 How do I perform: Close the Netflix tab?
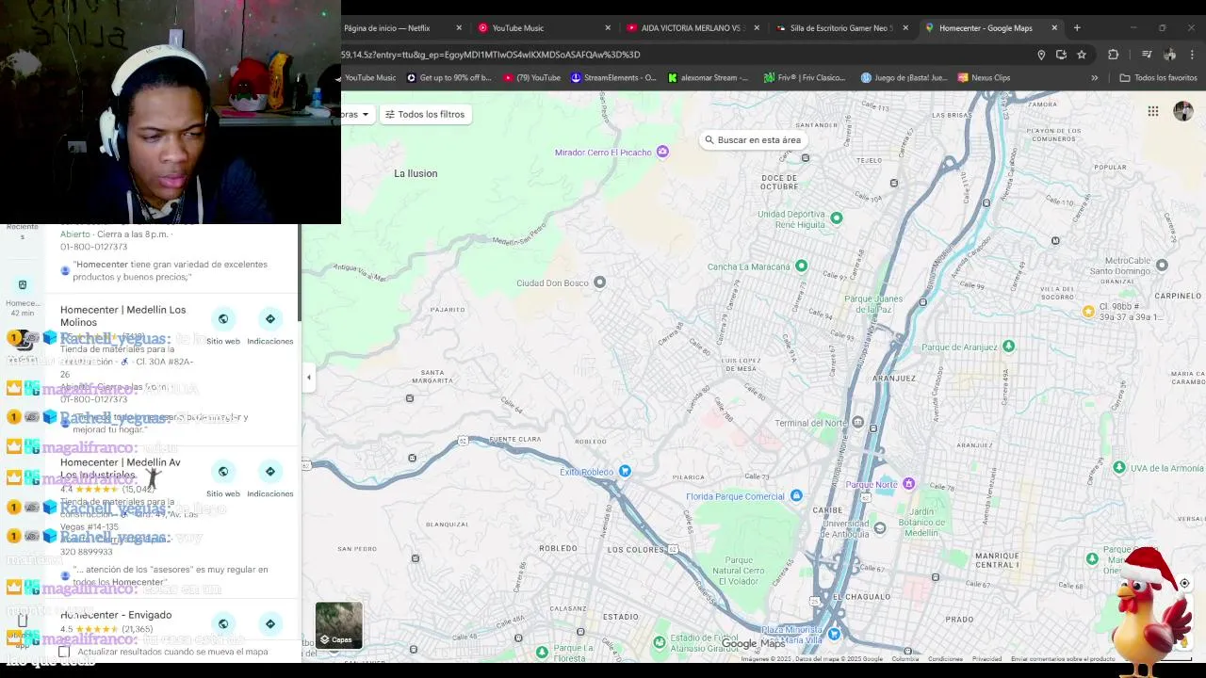click(459, 28)
